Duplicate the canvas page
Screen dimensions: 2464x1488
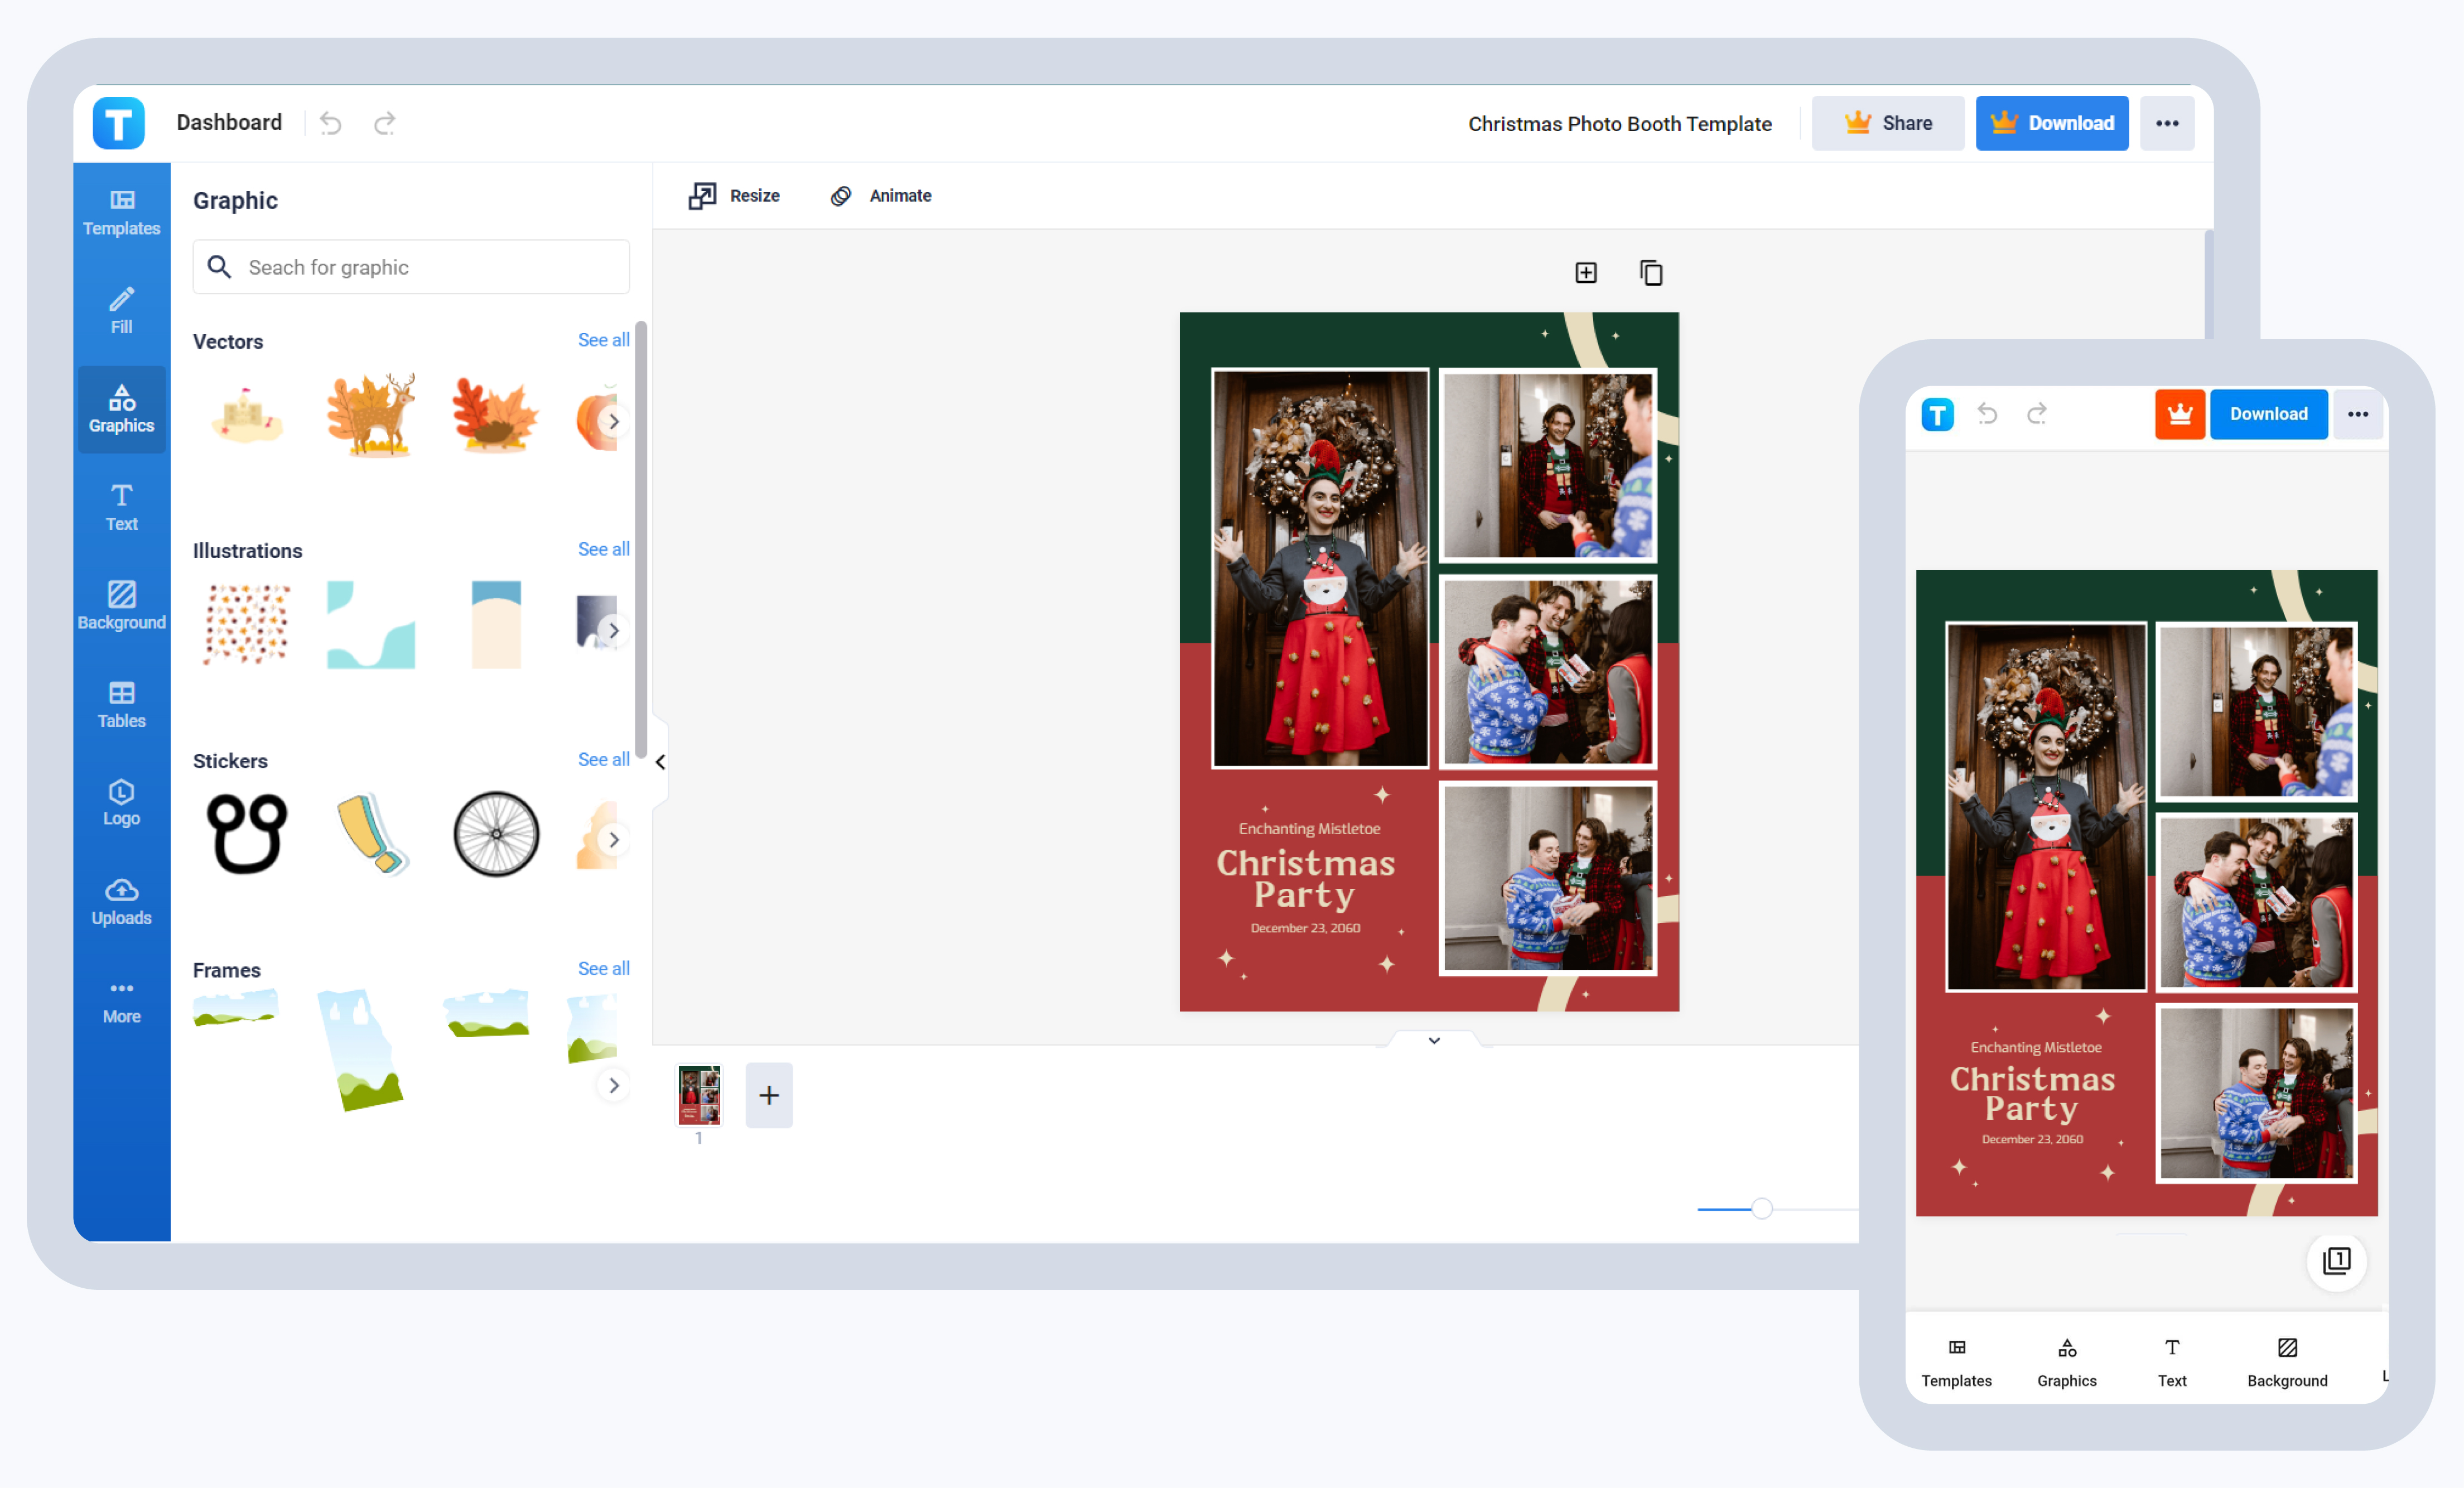tap(1650, 271)
